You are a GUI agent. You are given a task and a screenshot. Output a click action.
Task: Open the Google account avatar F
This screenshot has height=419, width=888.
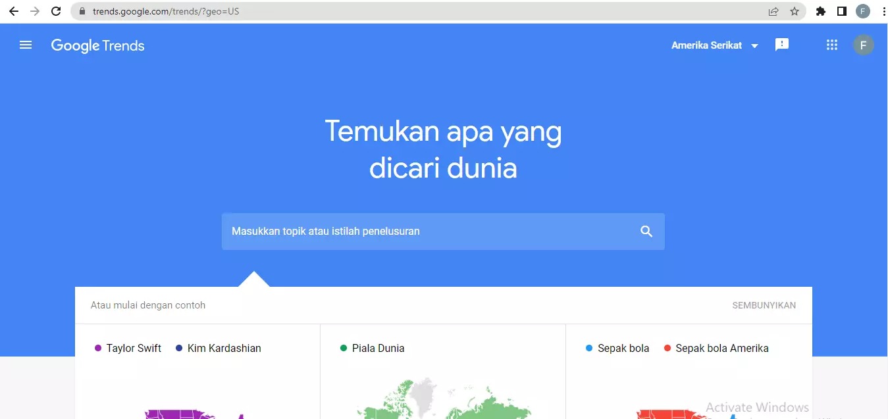tap(864, 45)
